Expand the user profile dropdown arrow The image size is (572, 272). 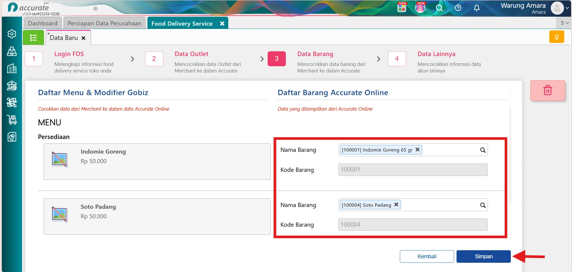(567, 8)
